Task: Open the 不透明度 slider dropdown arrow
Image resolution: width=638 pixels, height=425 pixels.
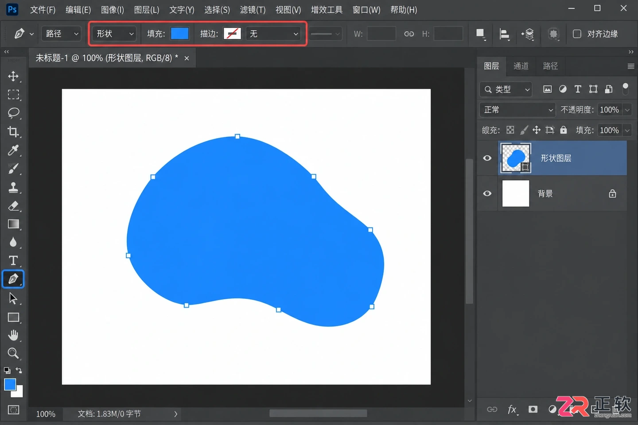Action: [x=627, y=110]
